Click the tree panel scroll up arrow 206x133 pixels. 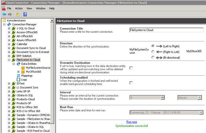[52, 21]
